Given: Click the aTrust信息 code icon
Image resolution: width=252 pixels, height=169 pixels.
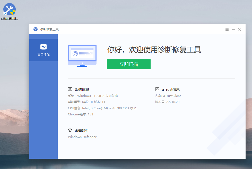Looking at the screenshot, I should click(157, 90).
